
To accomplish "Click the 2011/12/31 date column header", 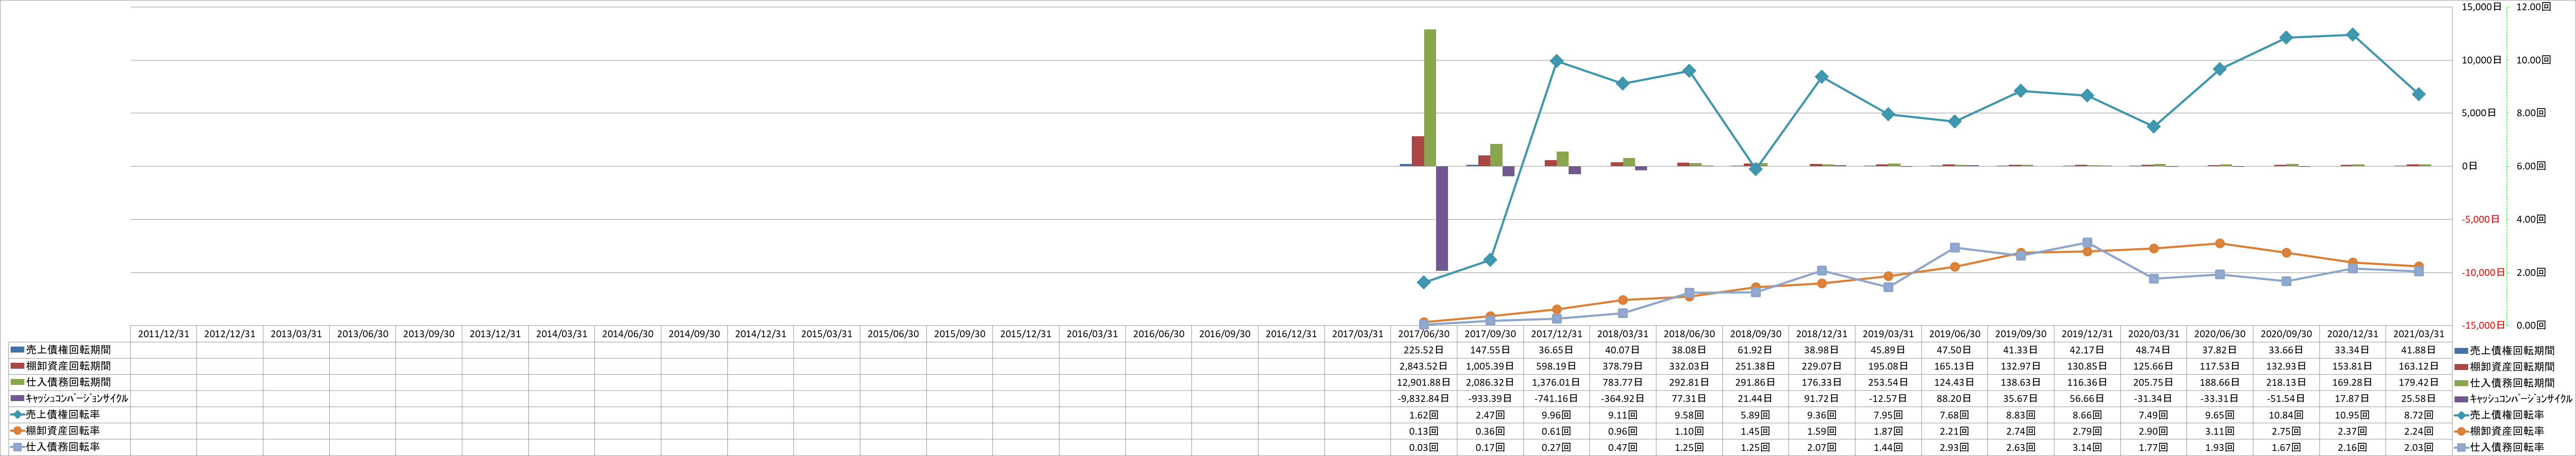I will tap(164, 334).
